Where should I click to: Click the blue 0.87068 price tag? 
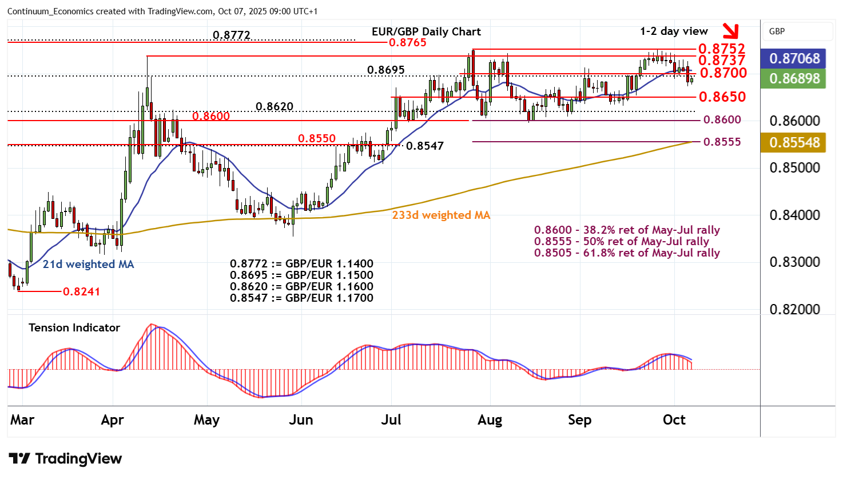pos(794,58)
